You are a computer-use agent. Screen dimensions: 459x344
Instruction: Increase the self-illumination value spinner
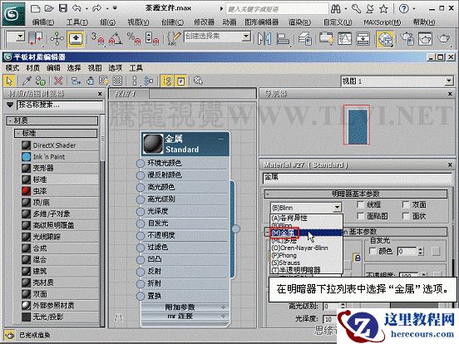(x=421, y=249)
